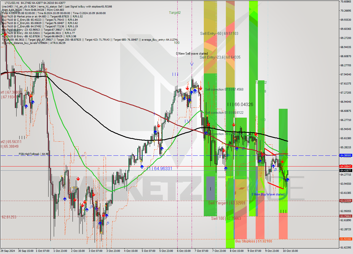The width and height of the screenshot is (353, 254).
Task: Click the 62.75663 price axis tag
Action: click(346, 216)
